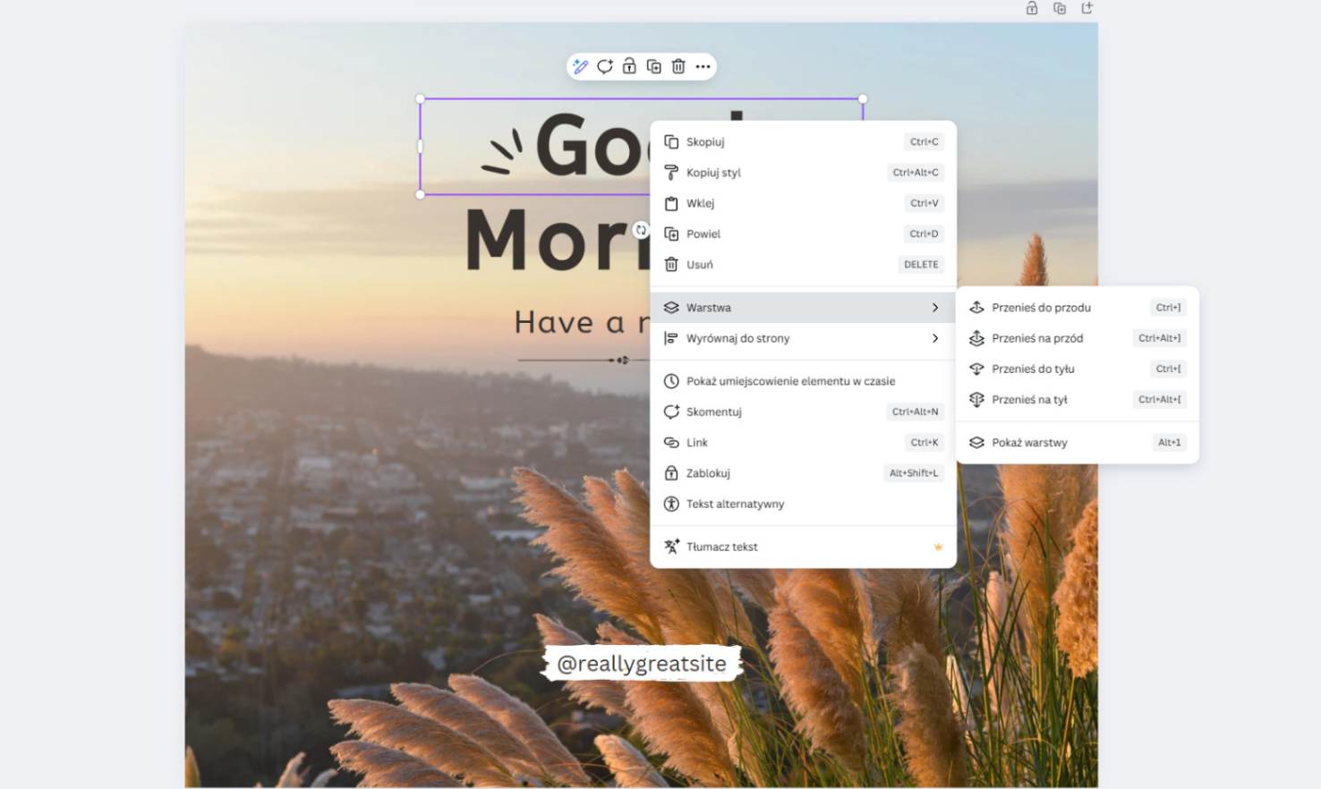
Task: Choose Kopiuj styl from the context menu
Action: coord(803,173)
